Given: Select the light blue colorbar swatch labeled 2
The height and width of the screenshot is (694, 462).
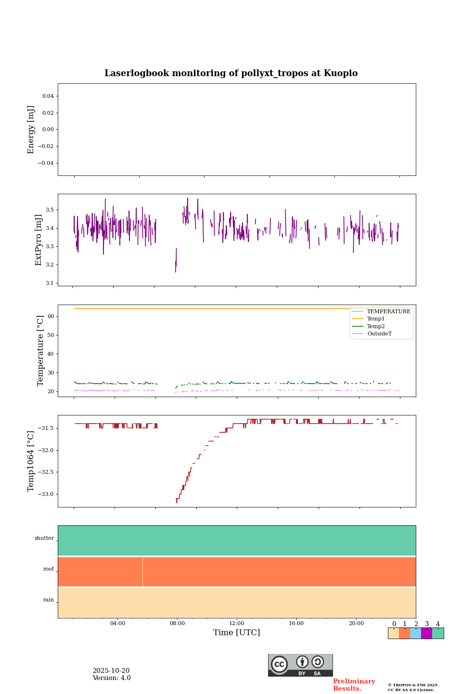Looking at the screenshot, I should (x=415, y=633).
